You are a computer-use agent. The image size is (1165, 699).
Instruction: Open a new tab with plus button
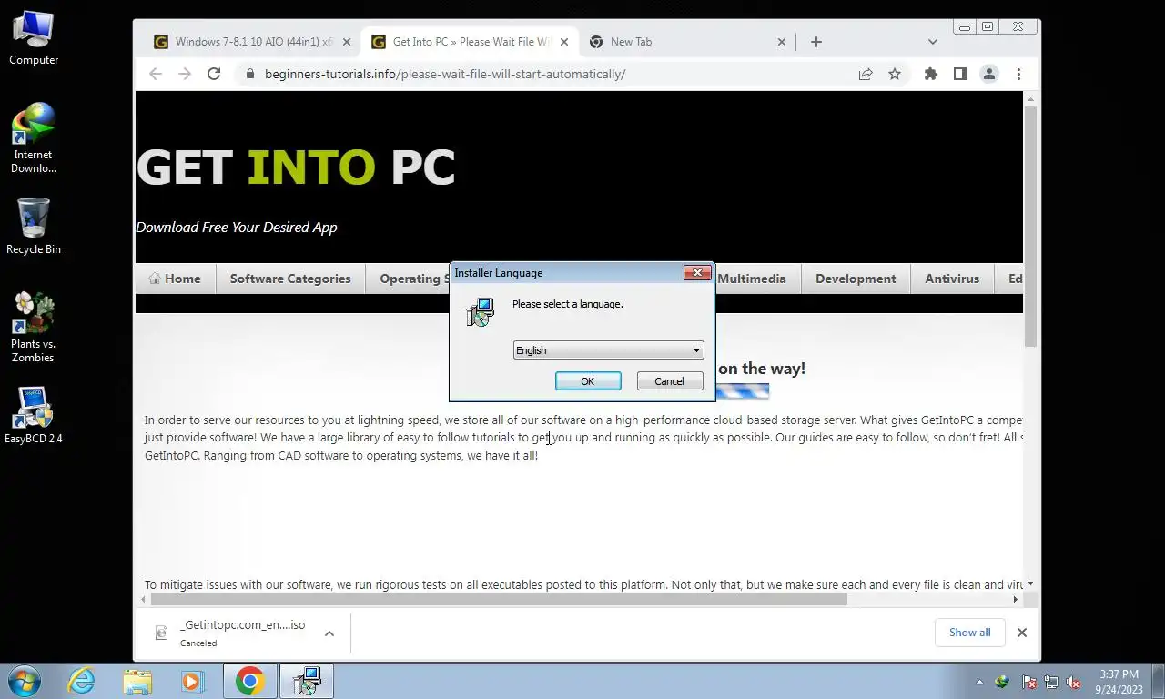816,42
